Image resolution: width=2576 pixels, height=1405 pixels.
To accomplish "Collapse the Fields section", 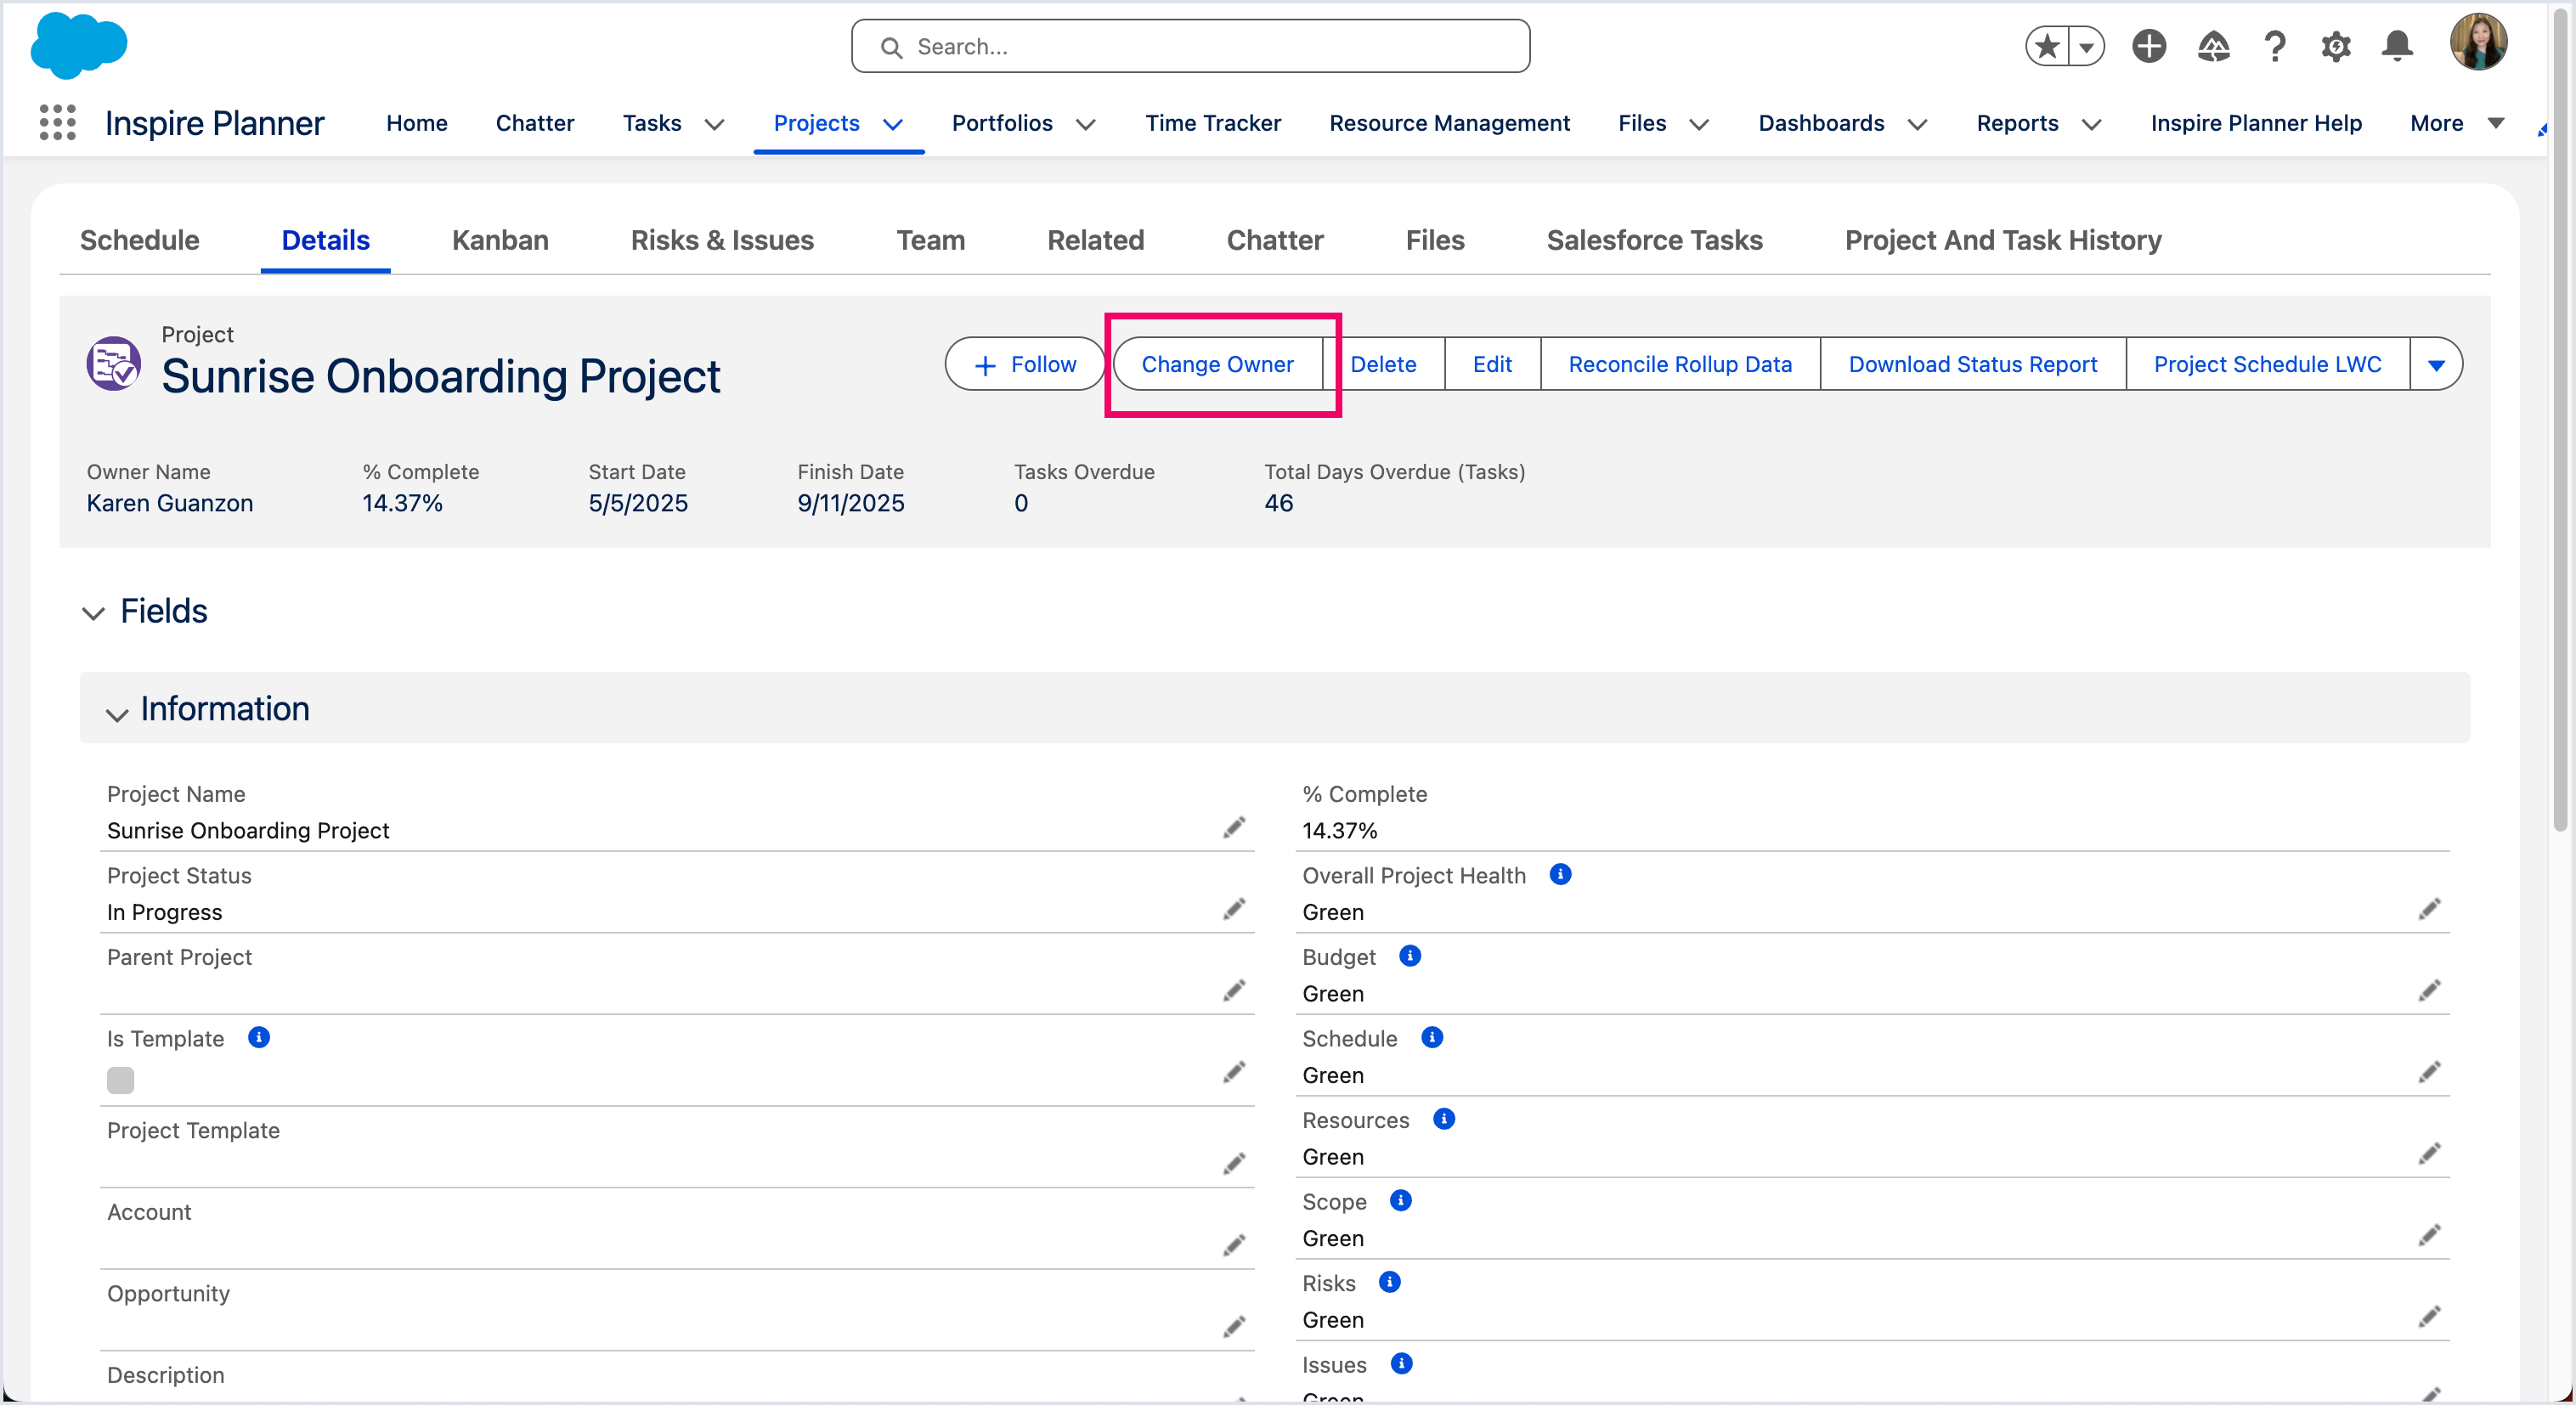I will 93,613.
